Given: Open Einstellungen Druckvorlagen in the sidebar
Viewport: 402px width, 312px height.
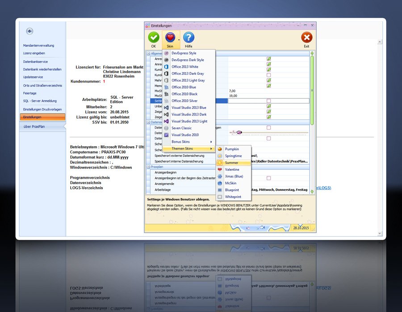Looking at the screenshot, I should click(x=42, y=110).
